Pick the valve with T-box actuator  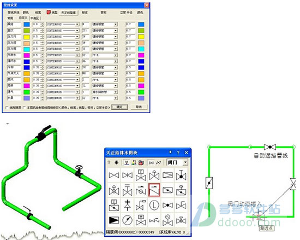(141, 175)
